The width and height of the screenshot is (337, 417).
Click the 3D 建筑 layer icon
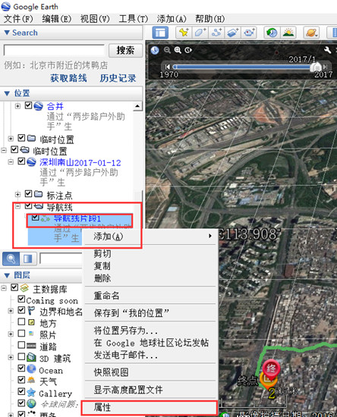point(31,357)
